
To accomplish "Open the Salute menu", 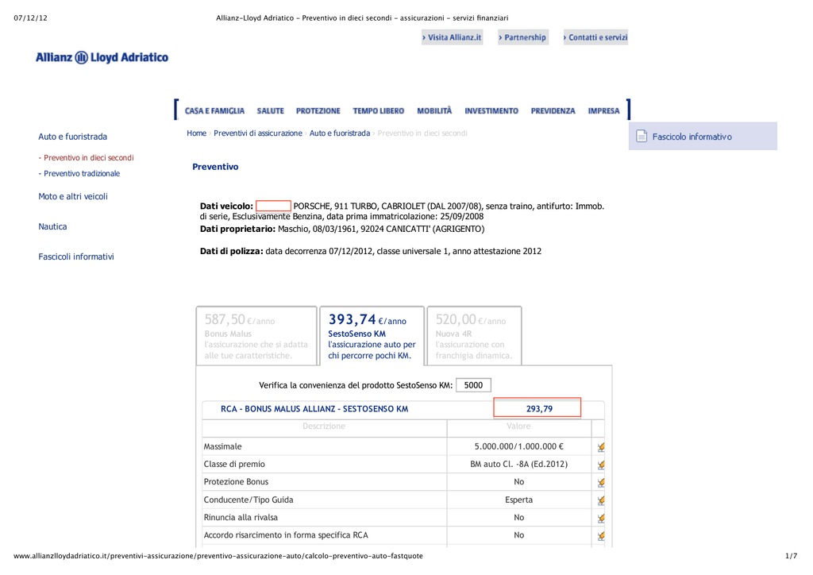I will 270,111.
